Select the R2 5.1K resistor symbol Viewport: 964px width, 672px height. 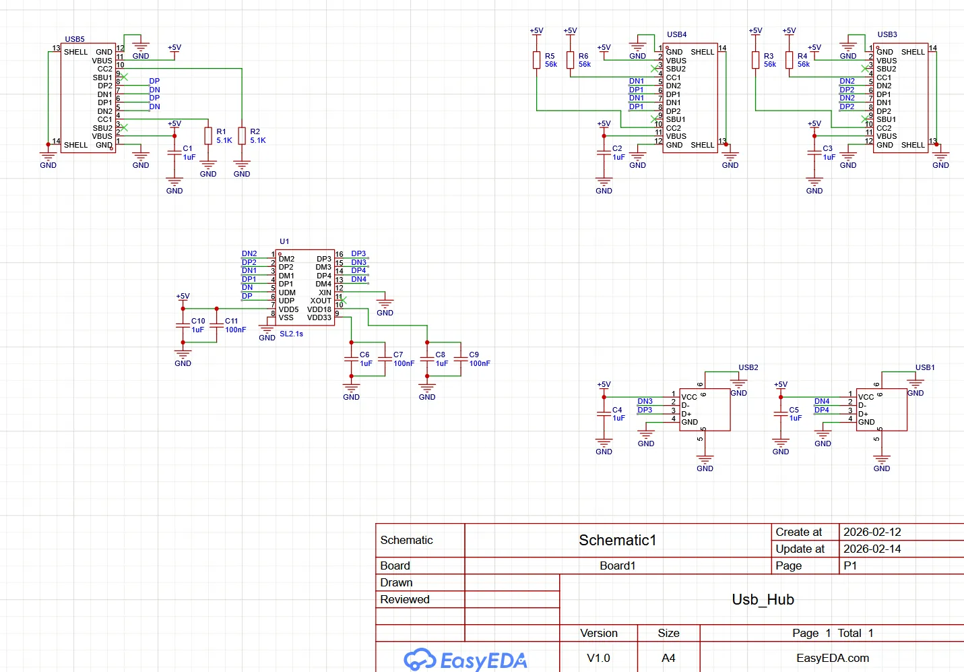[x=242, y=135]
